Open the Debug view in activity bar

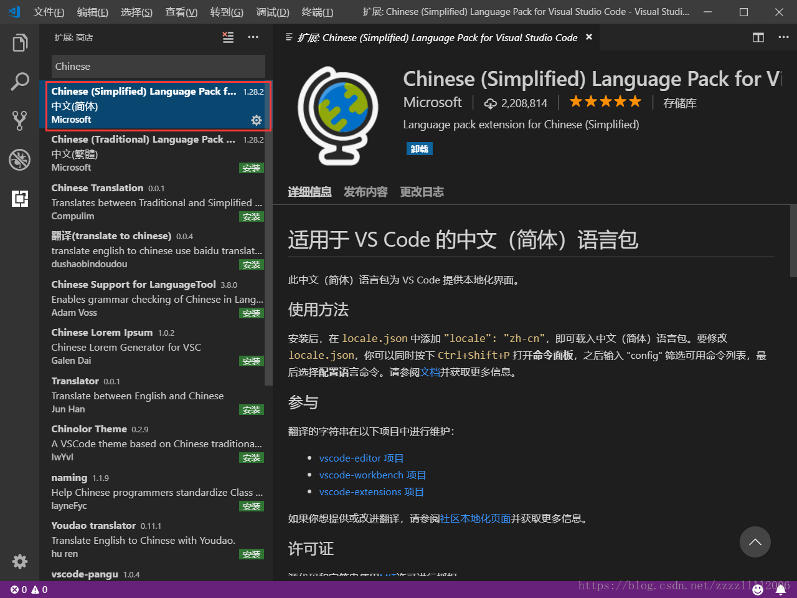coord(20,159)
